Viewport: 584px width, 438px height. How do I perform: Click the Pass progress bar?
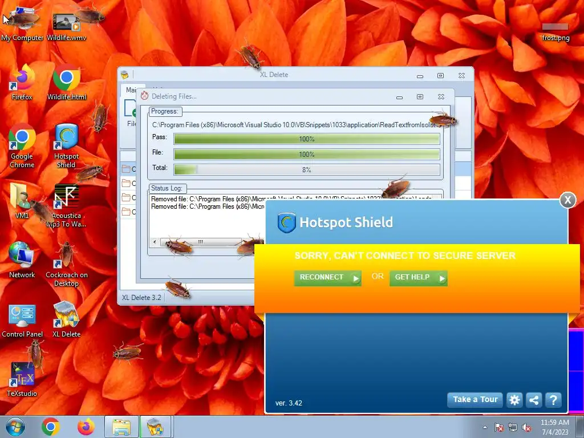(306, 139)
